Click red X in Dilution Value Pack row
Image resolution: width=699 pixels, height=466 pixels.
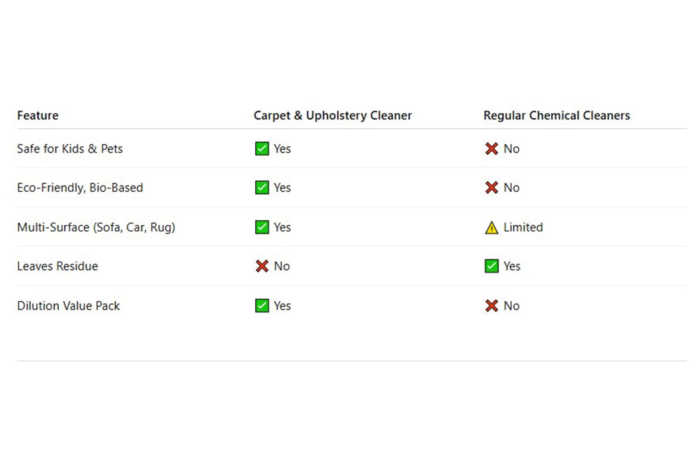click(x=491, y=306)
